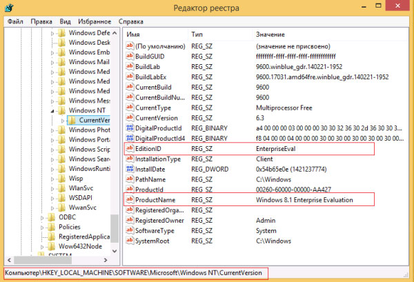Image resolution: width=414 pixels, height=282 pixels.
Task: Click the Wow6432Node folder icon
Action: coord(51,247)
